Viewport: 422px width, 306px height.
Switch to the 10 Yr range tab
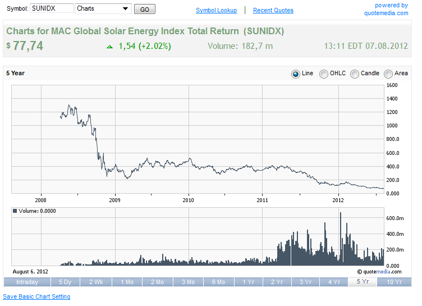(395, 282)
